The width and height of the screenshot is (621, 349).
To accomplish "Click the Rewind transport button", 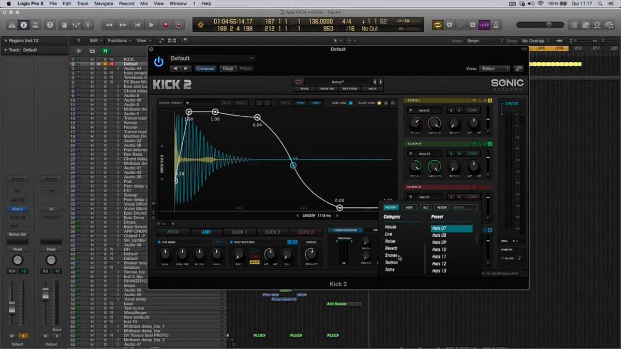I will tap(109, 24).
